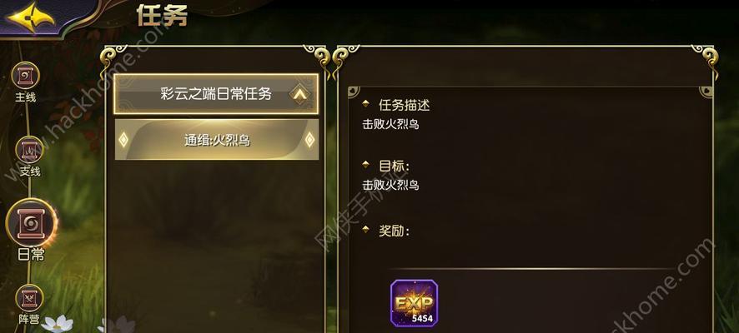The height and width of the screenshot is (333, 739).
Task: Click the 奖励: section heading
Action: tap(394, 231)
